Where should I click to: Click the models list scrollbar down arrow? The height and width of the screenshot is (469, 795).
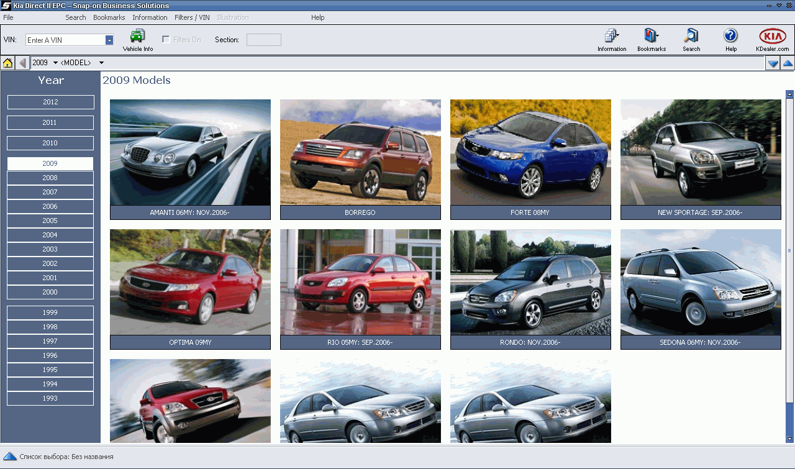coord(790,440)
